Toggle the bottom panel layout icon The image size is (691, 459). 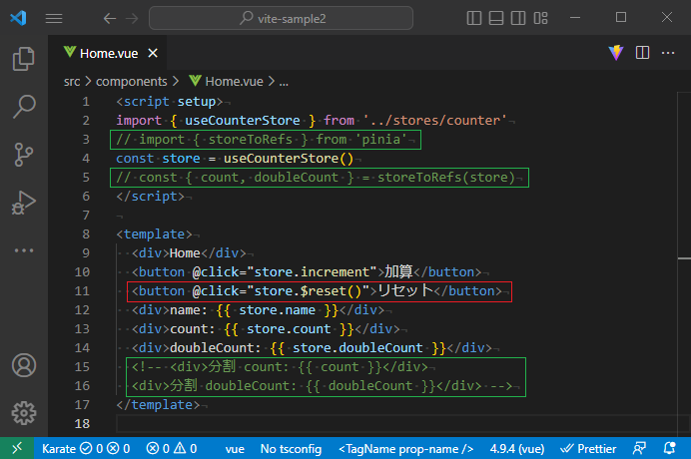coord(496,18)
